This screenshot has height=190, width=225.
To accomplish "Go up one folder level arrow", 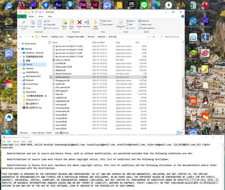I will point(32,37).
